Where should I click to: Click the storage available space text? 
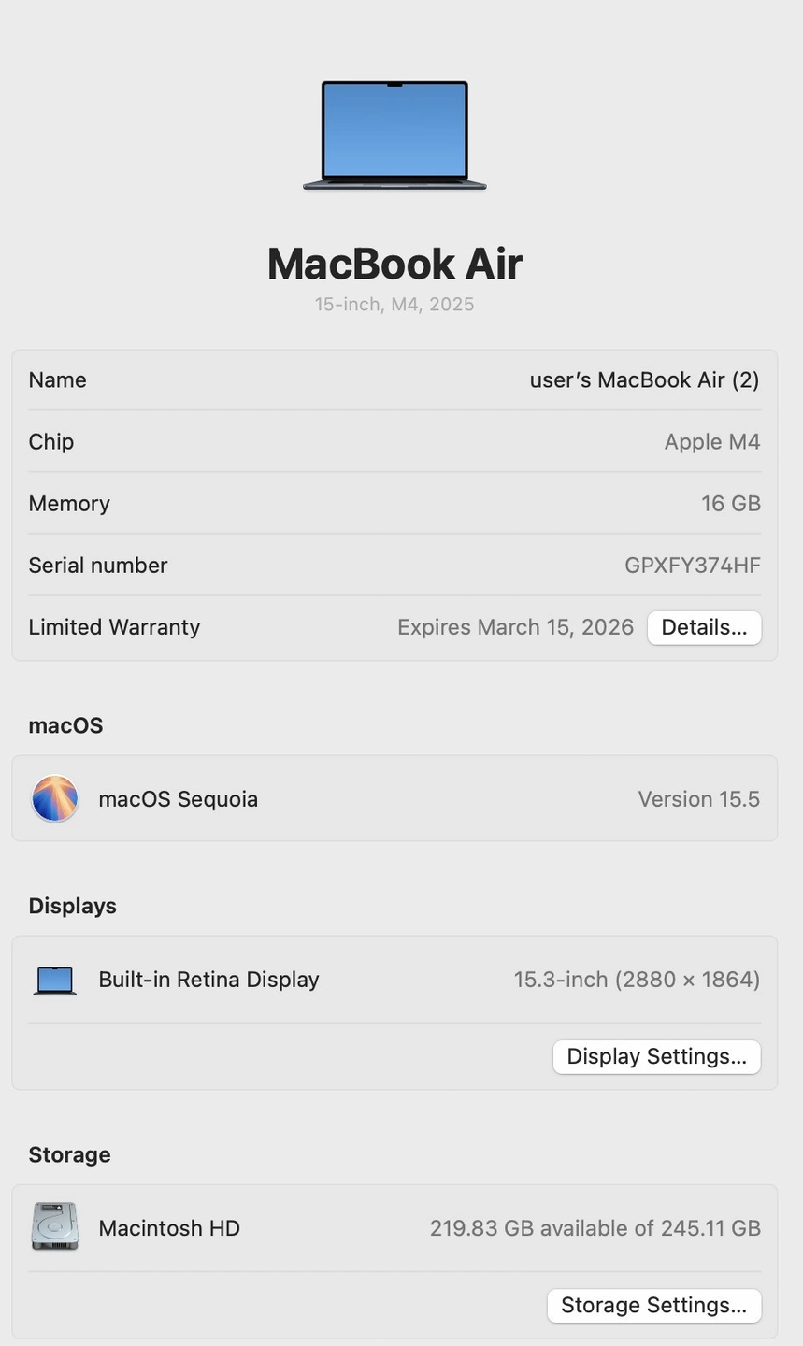point(595,1228)
